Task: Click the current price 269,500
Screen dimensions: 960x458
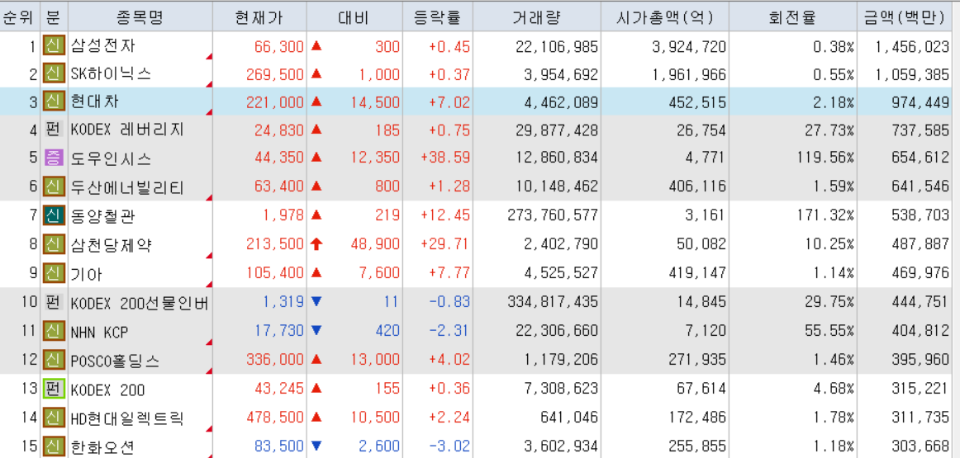Action: click(275, 74)
